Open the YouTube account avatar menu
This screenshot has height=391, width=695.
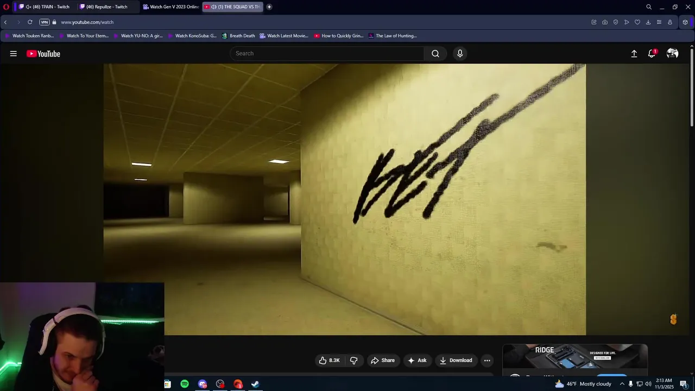673,53
